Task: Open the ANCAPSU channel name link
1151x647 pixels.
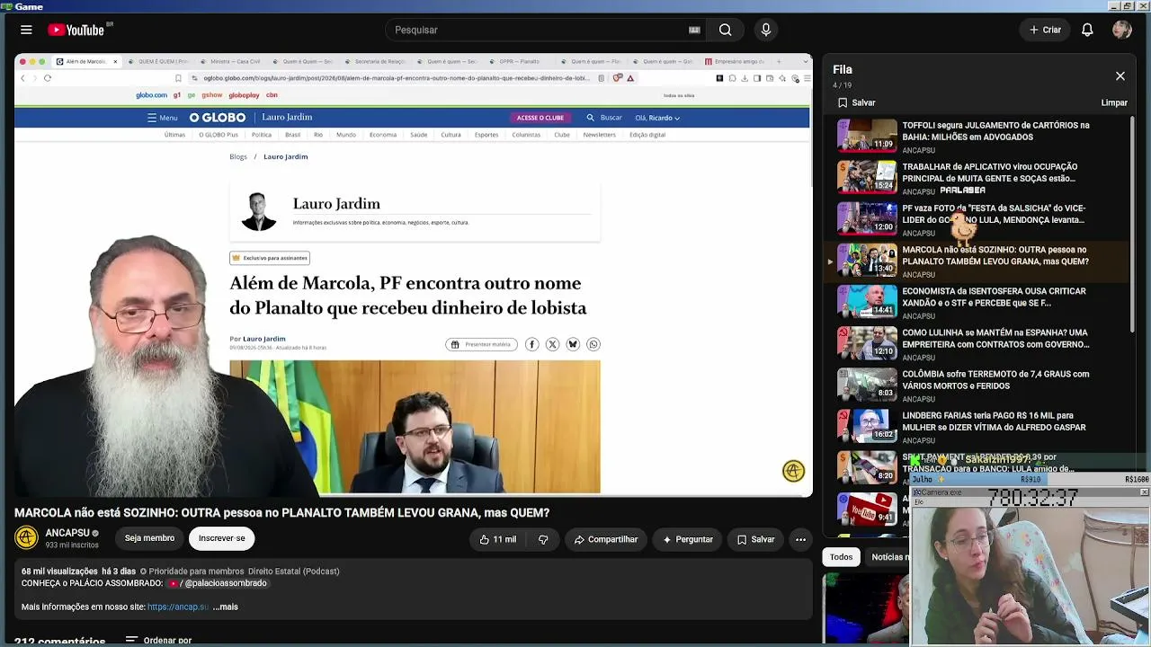Action: tap(67, 533)
